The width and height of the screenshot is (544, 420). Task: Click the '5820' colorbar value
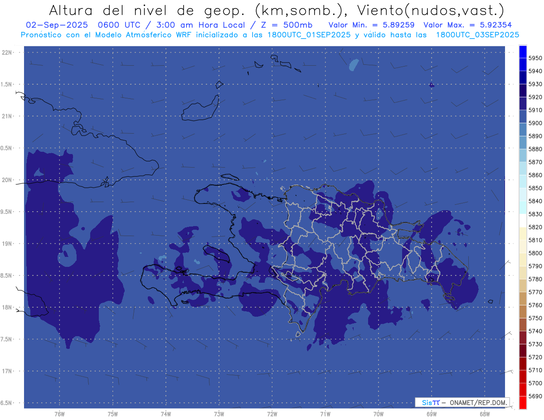[535, 227]
